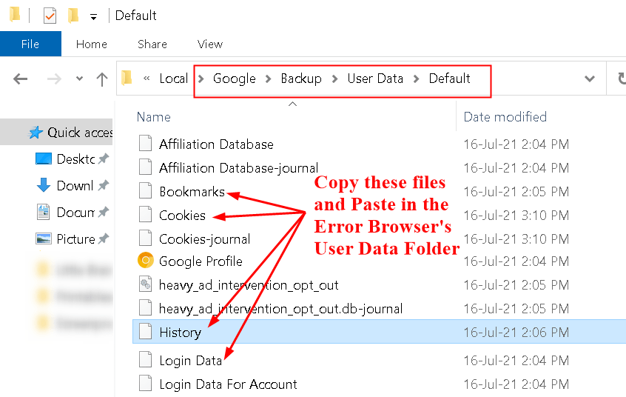626x397 pixels.
Task: Sort by Date modified column header
Action: pyautogui.click(x=505, y=117)
